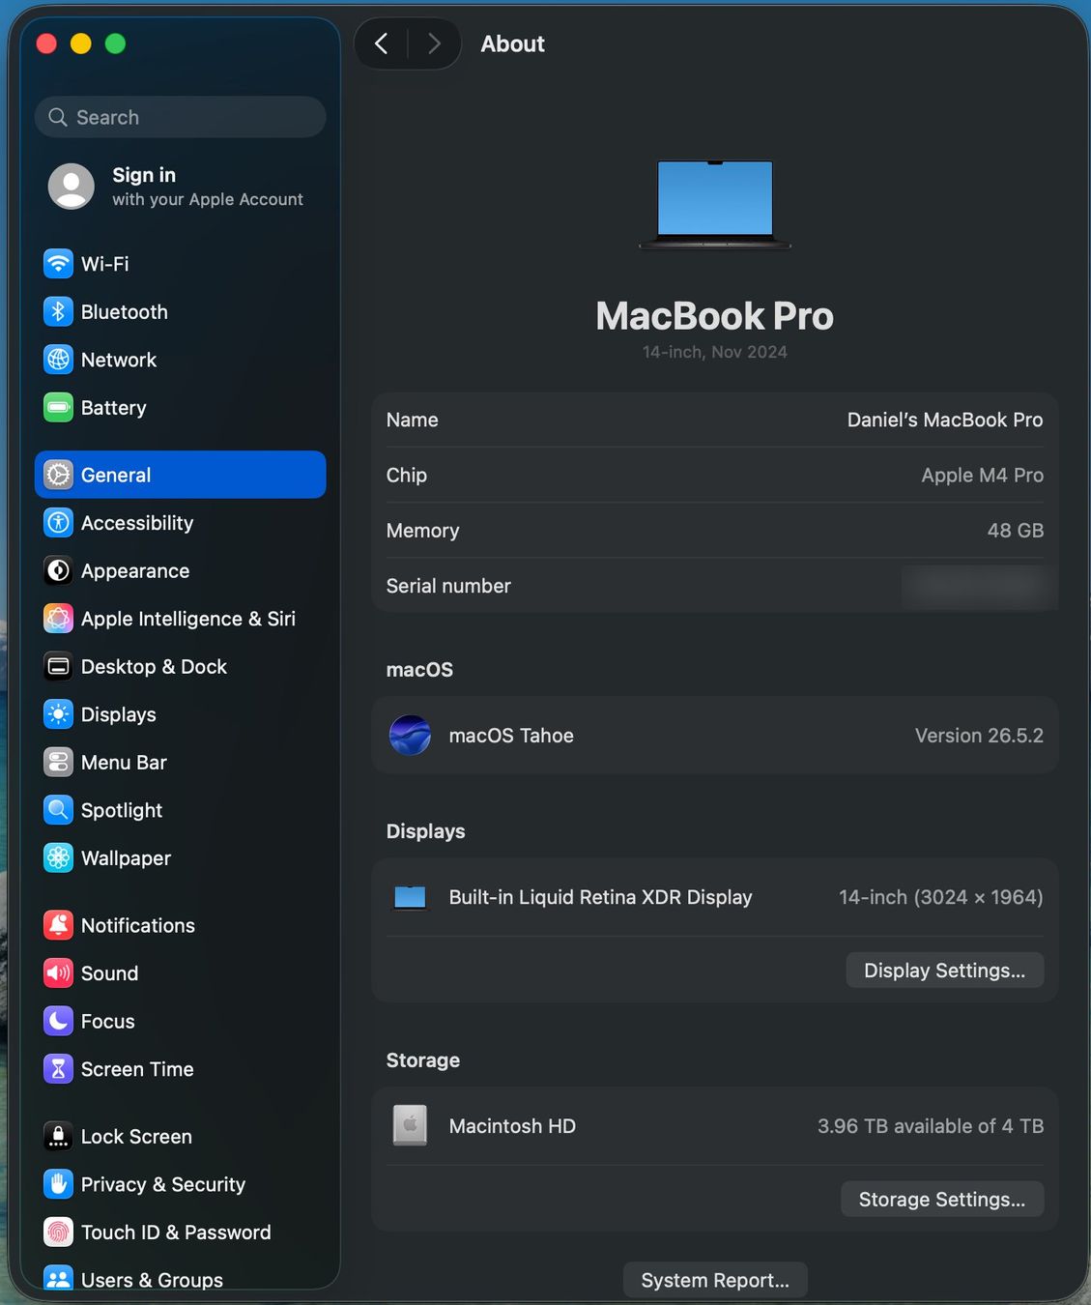Open the Wallpaper flower icon
The image size is (1091, 1305).
58,857
